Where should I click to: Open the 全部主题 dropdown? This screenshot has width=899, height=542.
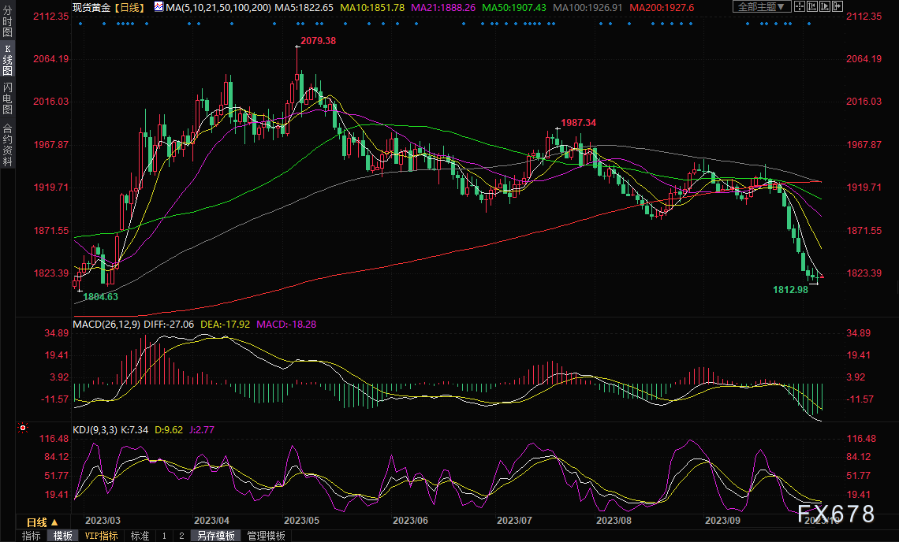point(761,6)
